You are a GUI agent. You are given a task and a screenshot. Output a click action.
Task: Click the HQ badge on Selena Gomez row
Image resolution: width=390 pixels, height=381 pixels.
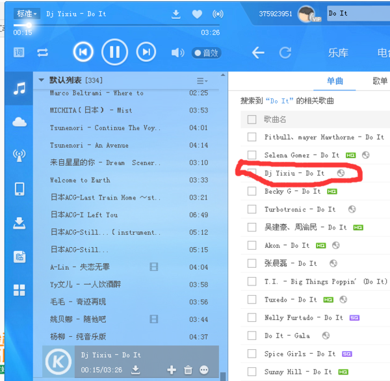coord(351,155)
